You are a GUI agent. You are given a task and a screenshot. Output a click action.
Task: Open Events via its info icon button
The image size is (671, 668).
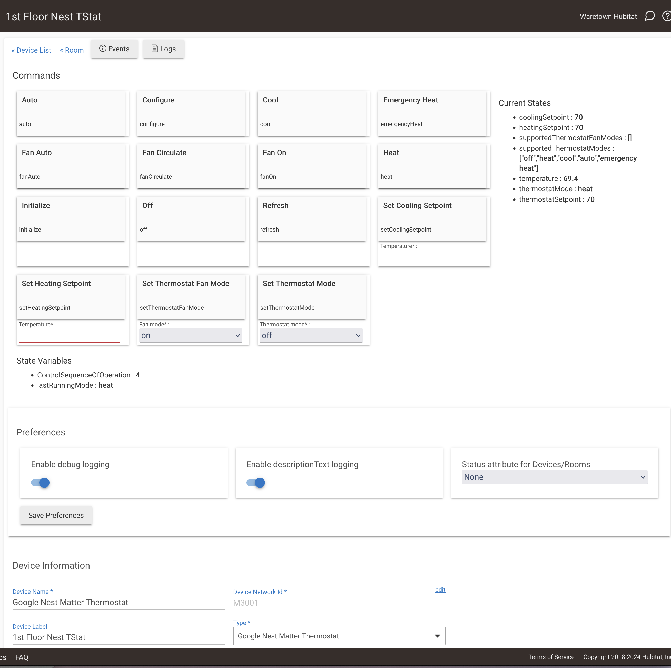(114, 49)
